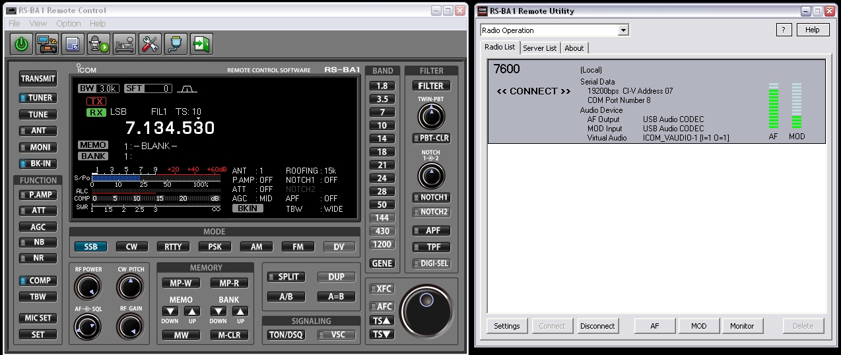Toggle the TUNER function button
841x355 pixels.
[x=38, y=98]
